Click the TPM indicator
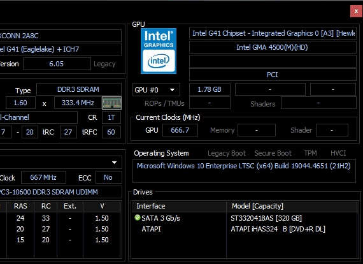This screenshot has width=363, height=264. pyautogui.click(x=310, y=153)
